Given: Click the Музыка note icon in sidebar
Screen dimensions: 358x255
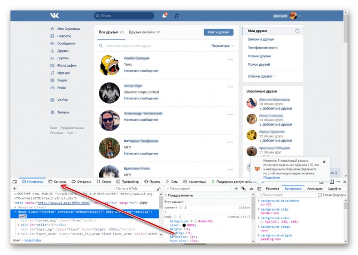Looking at the screenshot, I should click(52, 73).
